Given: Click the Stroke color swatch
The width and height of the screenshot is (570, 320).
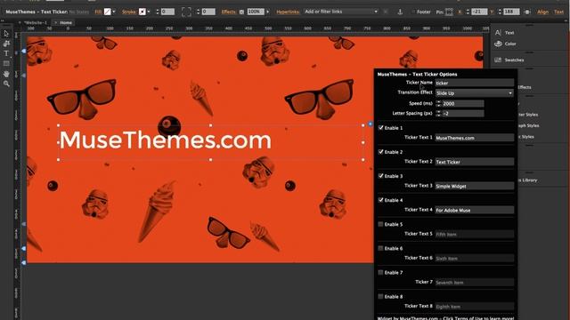Looking at the screenshot, I should click(x=142, y=12).
